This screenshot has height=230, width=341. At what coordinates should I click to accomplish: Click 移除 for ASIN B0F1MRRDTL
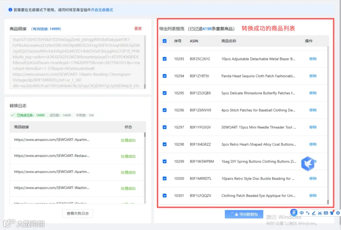pos(313,178)
